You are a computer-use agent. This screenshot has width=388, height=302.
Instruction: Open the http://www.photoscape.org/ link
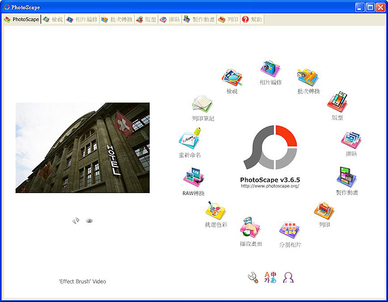point(270,186)
